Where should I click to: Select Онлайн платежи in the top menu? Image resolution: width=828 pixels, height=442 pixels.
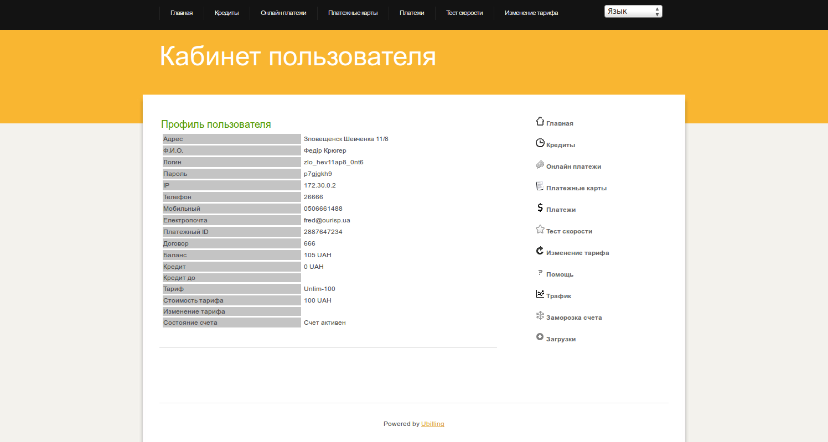(283, 13)
